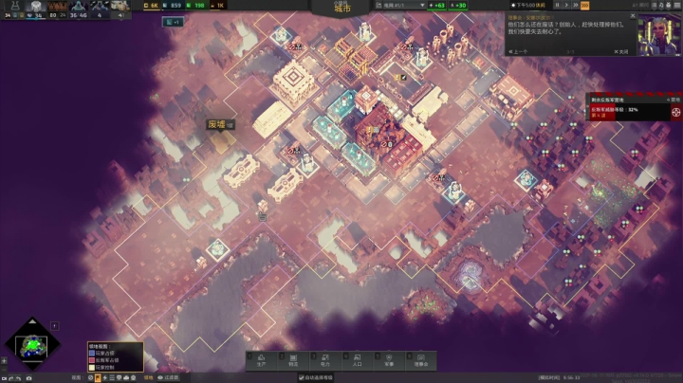The image size is (683, 383).
Task: Toggle the stacked-lines view overlay
Action: (112, 377)
